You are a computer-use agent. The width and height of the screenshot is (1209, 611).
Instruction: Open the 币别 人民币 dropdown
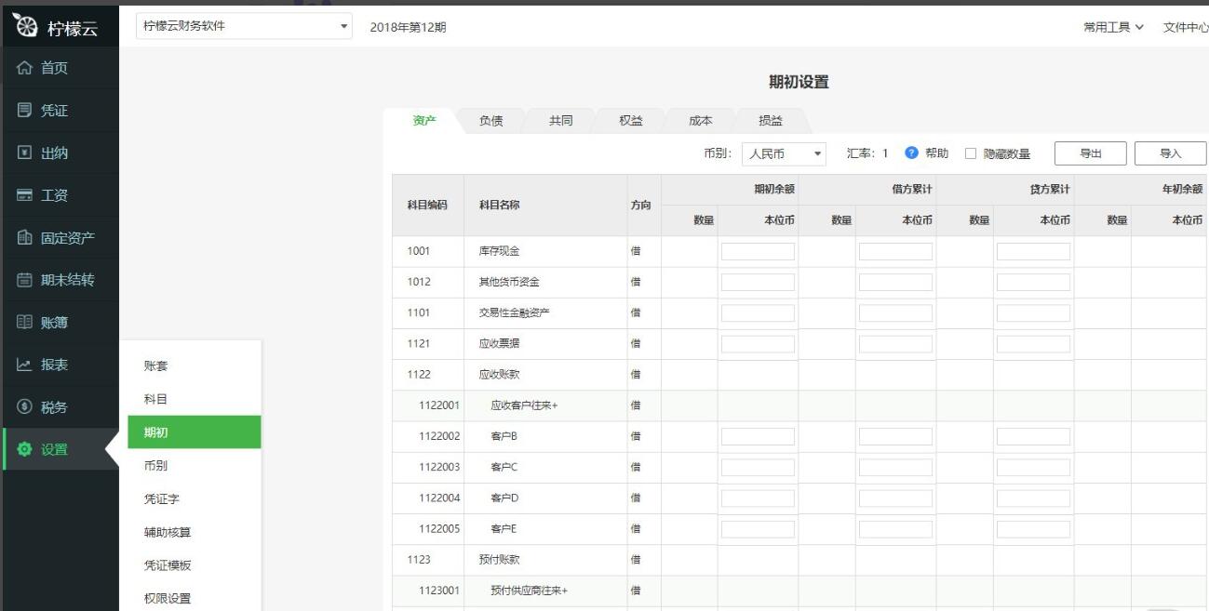(x=786, y=153)
